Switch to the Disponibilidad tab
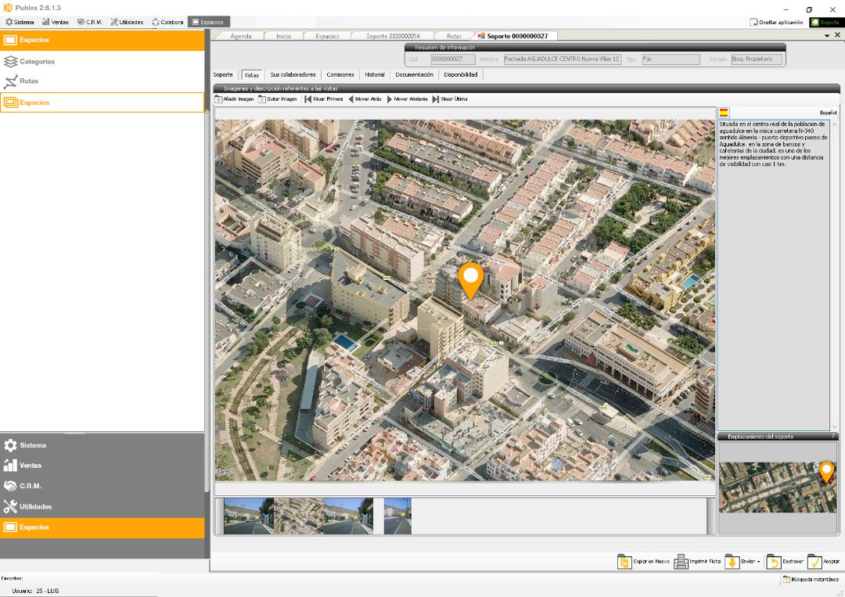The image size is (845, 597). (460, 75)
